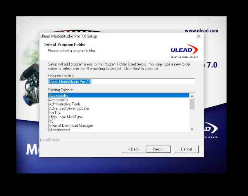Click the Program Folders input field
248x196 pixels.
pyautogui.click(x=121, y=82)
